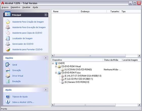This screenshot has width=142, height=111.
Task: Click the Gerenciador de CD/DVD icon
Action: [x=8, y=44]
